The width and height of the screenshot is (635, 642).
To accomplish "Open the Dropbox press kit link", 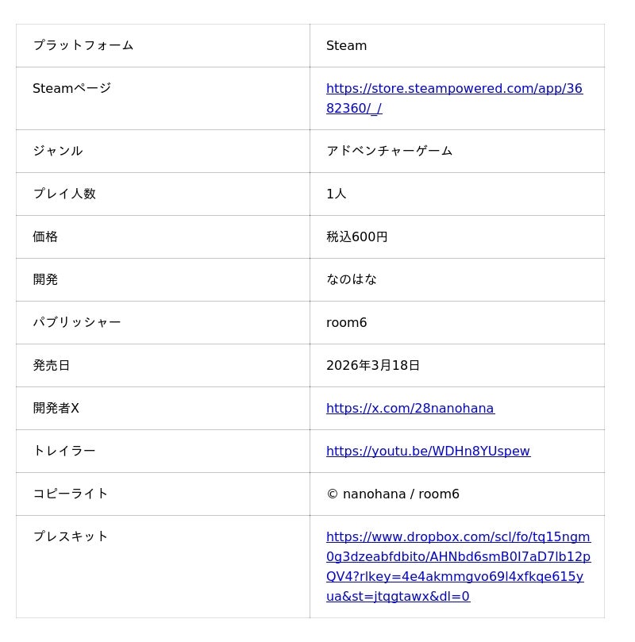I will pyautogui.click(x=458, y=557).
